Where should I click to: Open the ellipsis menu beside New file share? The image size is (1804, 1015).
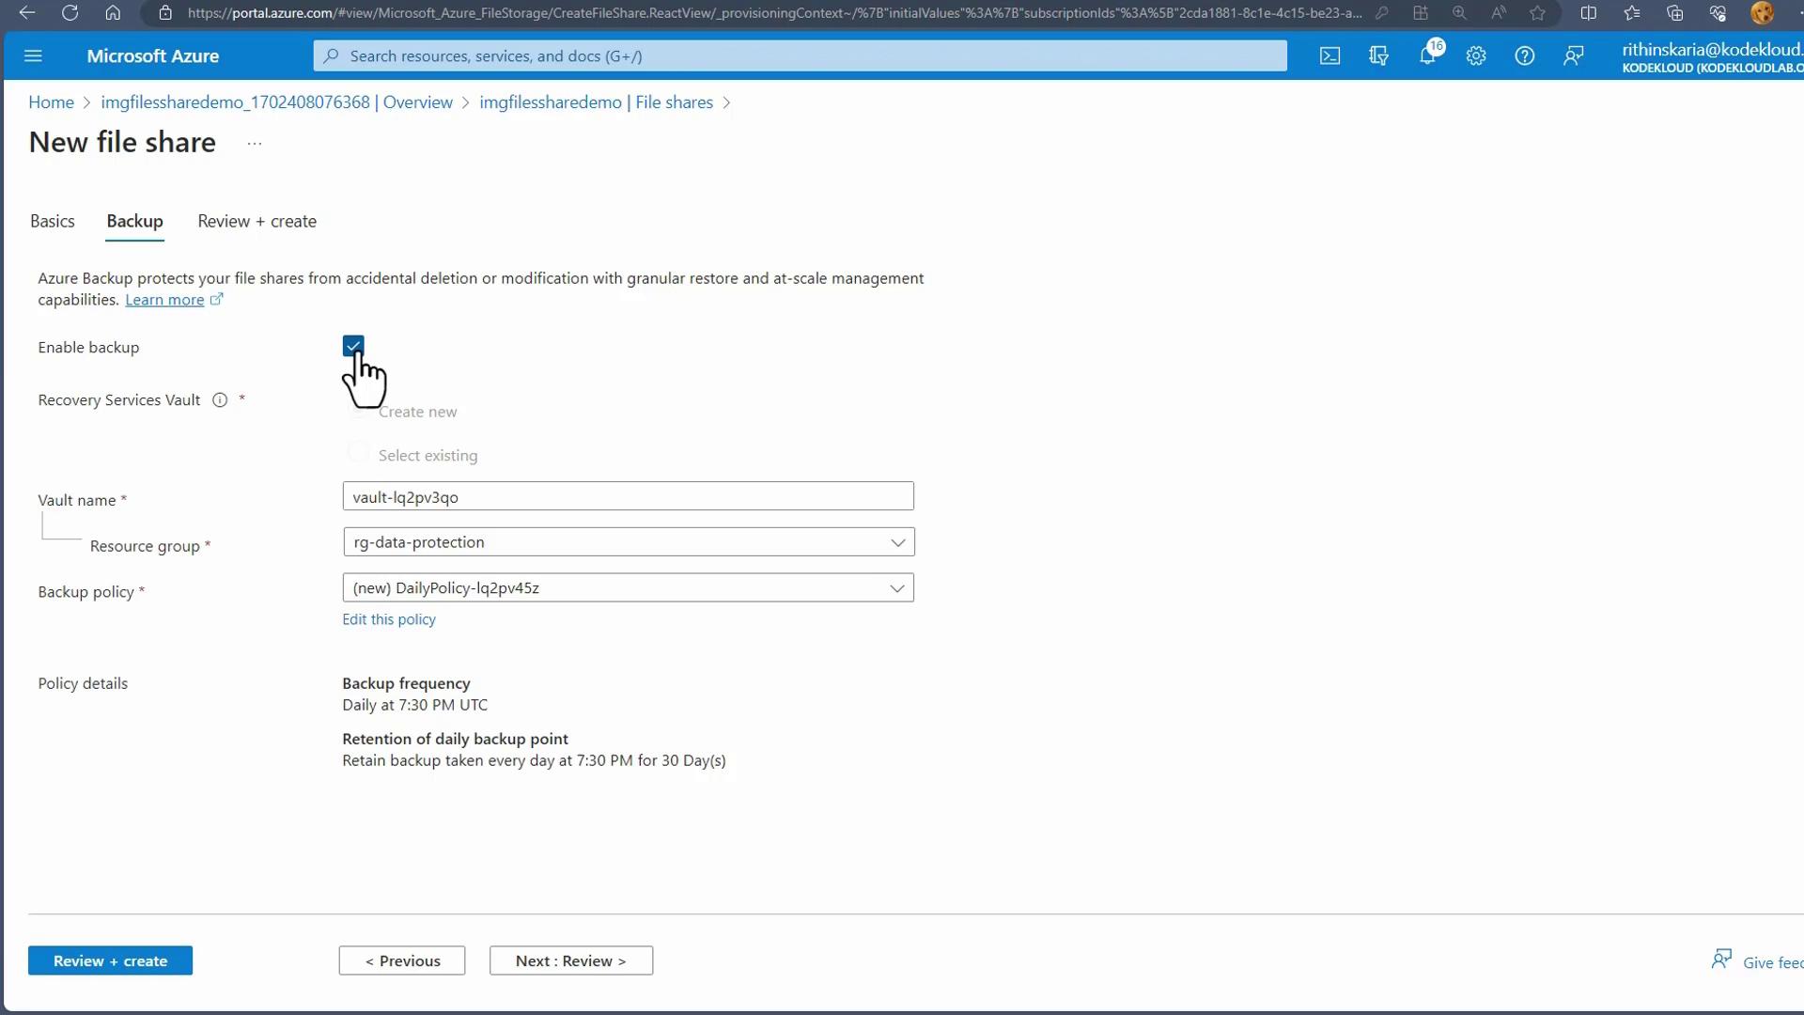(x=255, y=144)
